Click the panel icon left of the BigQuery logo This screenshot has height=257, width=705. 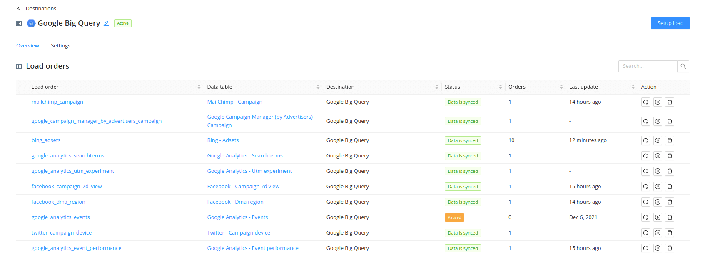19,23
